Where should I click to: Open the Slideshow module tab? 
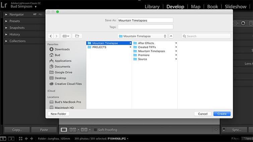click(x=235, y=7)
